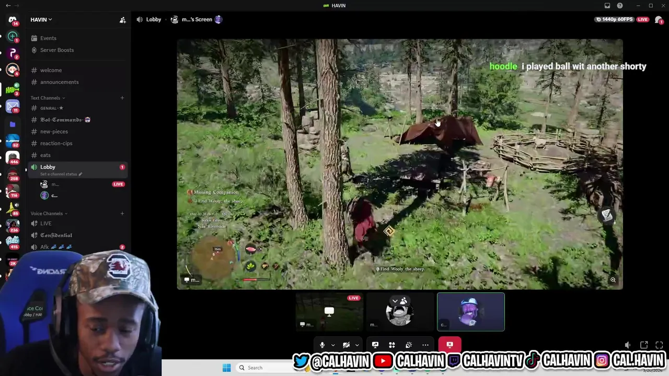This screenshot has width=669, height=376.
Task: Join the Confidential voice channel
Action: click(x=56, y=235)
